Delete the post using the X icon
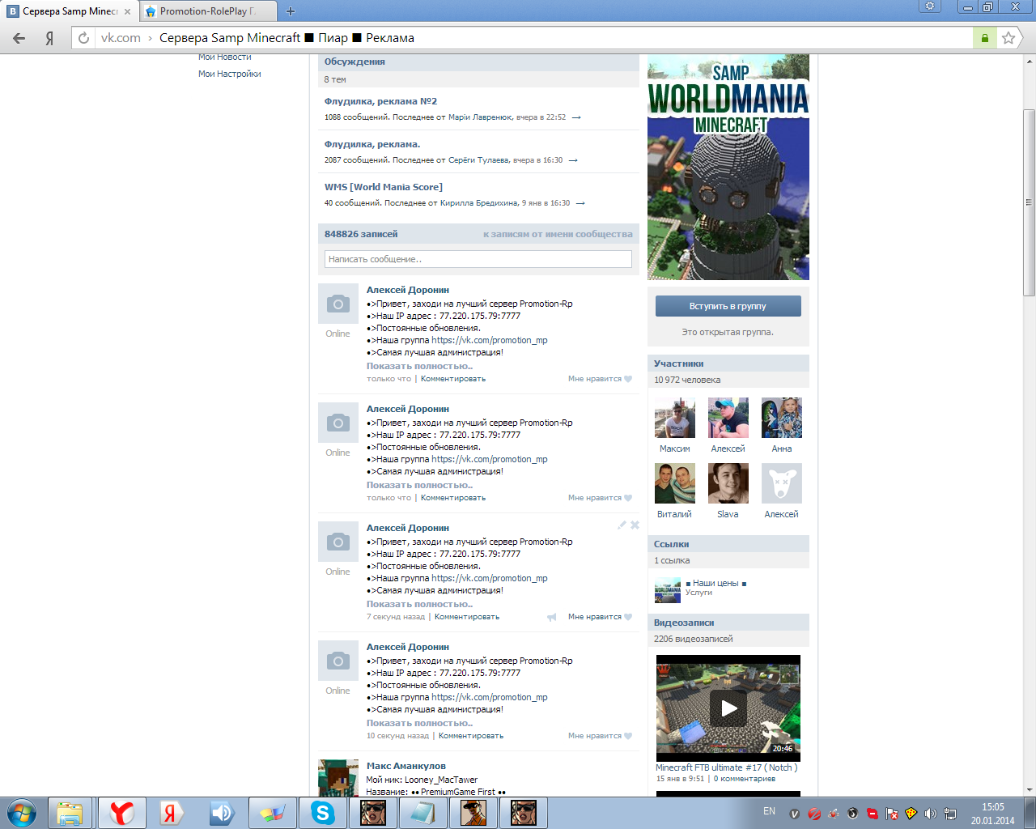Viewport: 1036px width, 829px height. point(635,525)
